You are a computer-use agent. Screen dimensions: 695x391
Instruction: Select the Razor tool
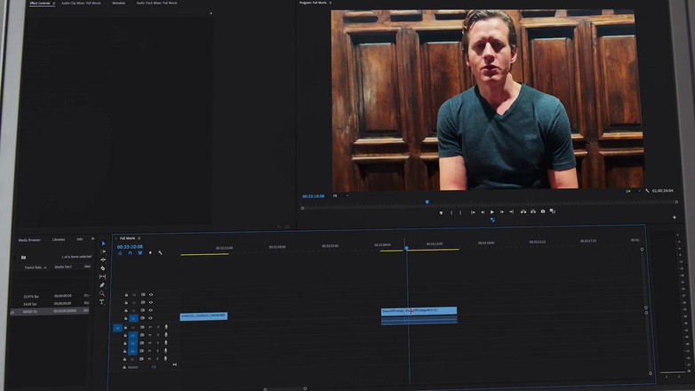(x=102, y=268)
